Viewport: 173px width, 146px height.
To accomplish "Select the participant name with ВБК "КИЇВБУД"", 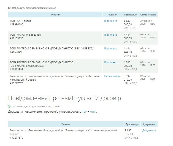I will pos(52,49).
